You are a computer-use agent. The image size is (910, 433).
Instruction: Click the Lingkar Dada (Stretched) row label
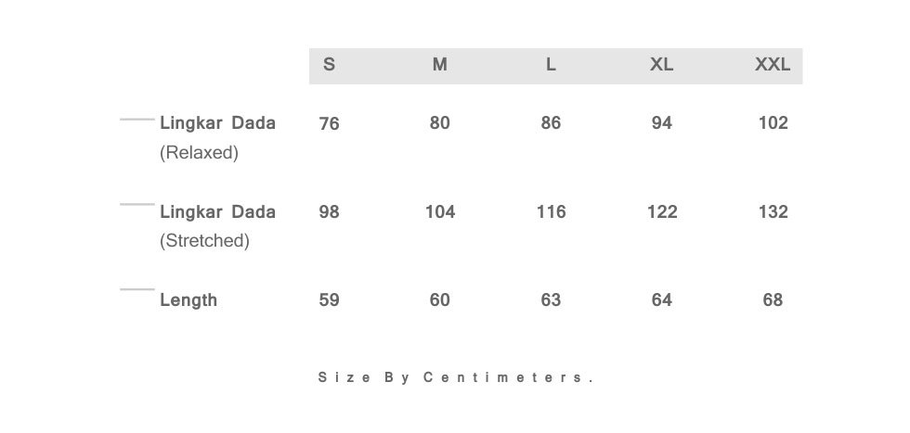tap(217, 226)
